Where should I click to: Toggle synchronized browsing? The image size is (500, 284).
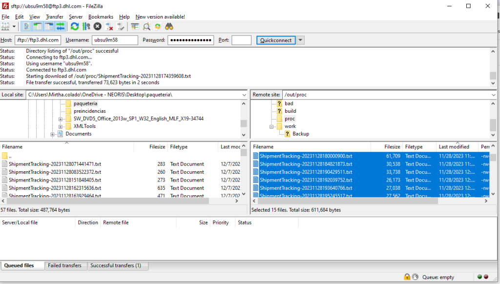click(158, 26)
